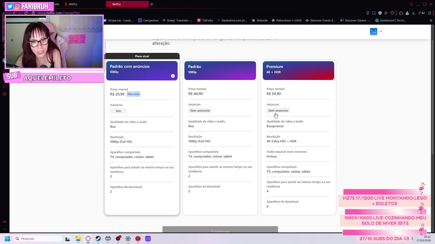This screenshot has width=435, height=244.
Task: Open the Drope.me bookmark
Action: (118, 20)
